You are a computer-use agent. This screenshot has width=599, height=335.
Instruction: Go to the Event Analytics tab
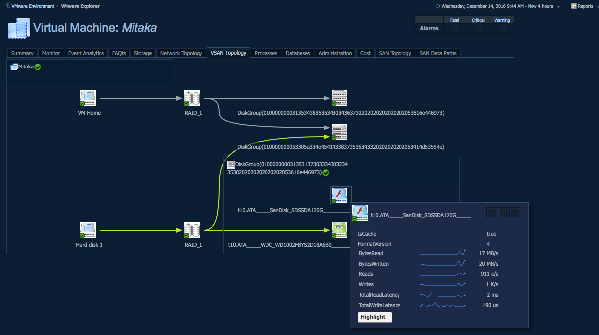86,53
